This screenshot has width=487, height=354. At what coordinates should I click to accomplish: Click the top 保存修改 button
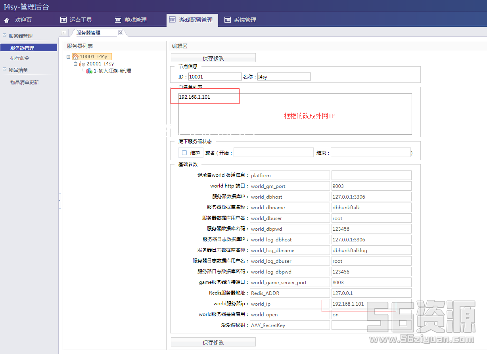pyautogui.click(x=213, y=58)
